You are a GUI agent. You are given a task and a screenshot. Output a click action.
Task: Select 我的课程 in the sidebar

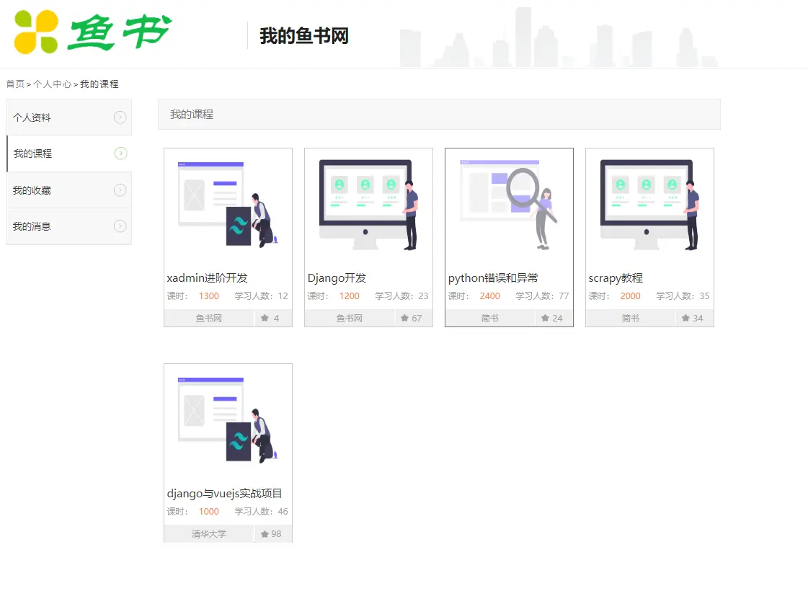point(69,154)
